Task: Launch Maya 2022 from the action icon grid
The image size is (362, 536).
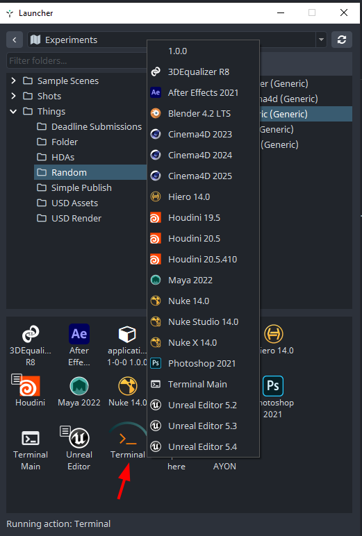Action: (79, 386)
